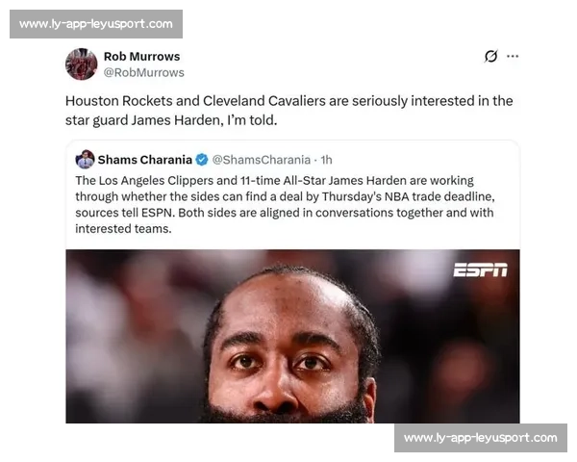Screen dimensions: 577x462
Task: Open the James Harden ESPN photo
Action: [x=293, y=336]
